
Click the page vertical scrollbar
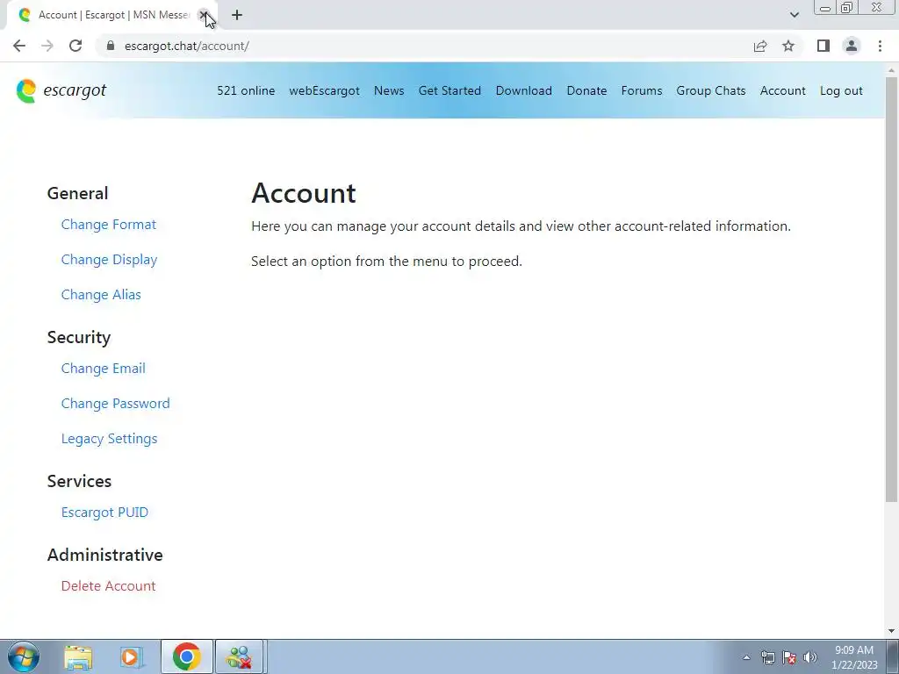[x=891, y=290]
